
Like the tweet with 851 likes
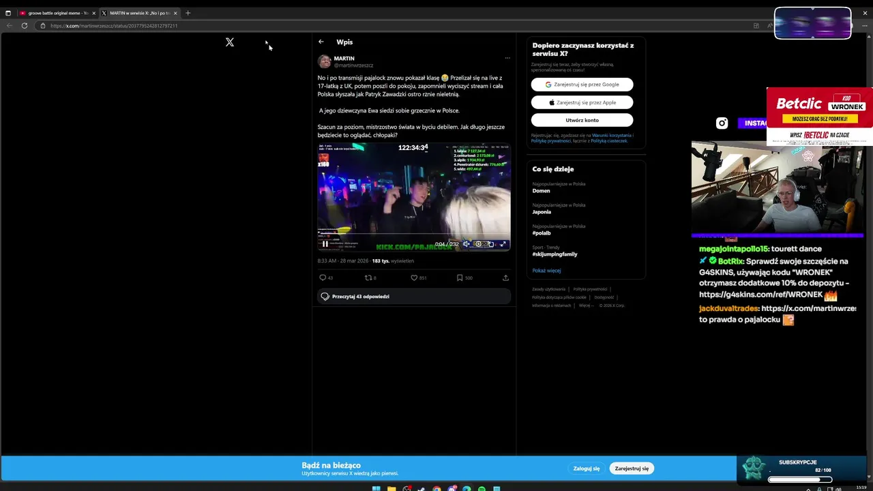[x=413, y=278]
